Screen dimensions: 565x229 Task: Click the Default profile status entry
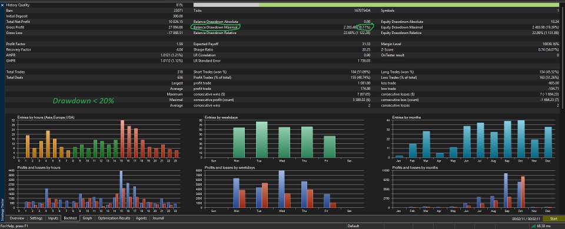pos(354,226)
